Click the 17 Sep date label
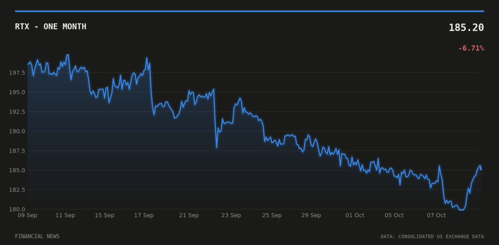The image size is (499, 245). pos(144,215)
